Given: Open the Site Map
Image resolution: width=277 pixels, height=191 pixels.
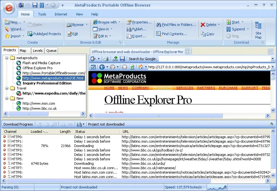Looking at the screenshot, I should pos(258,30).
